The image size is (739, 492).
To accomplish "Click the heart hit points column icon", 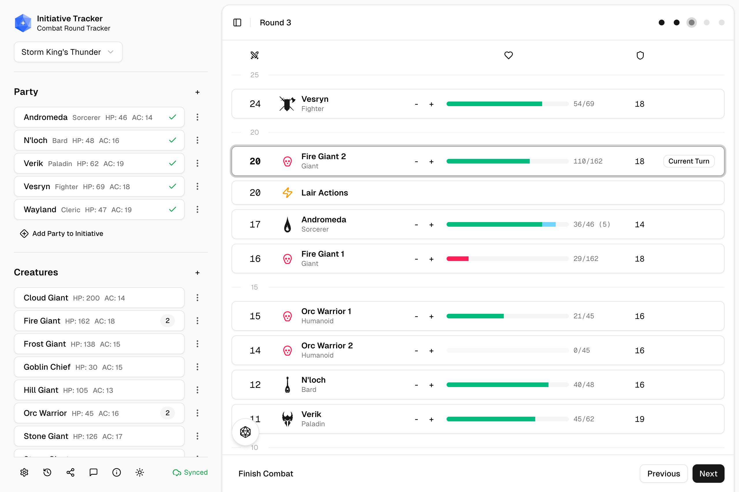I will [x=508, y=55].
